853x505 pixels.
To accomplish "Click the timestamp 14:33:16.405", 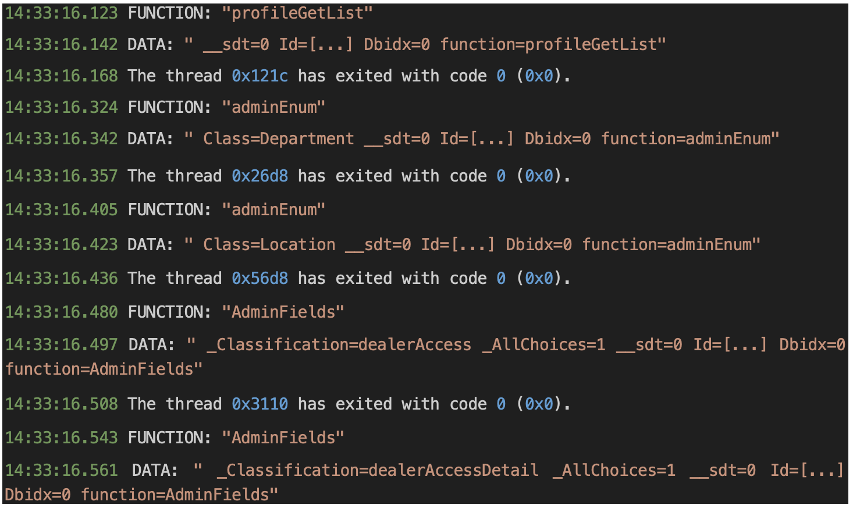I will tap(62, 209).
